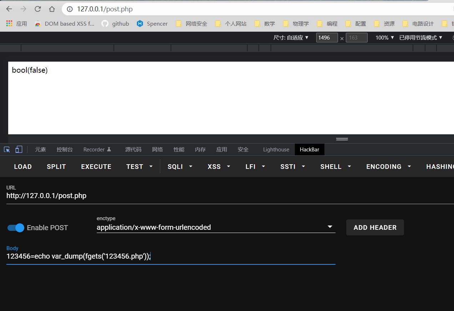Click the HackBar SPLIT button
The image size is (454, 311).
(56, 166)
